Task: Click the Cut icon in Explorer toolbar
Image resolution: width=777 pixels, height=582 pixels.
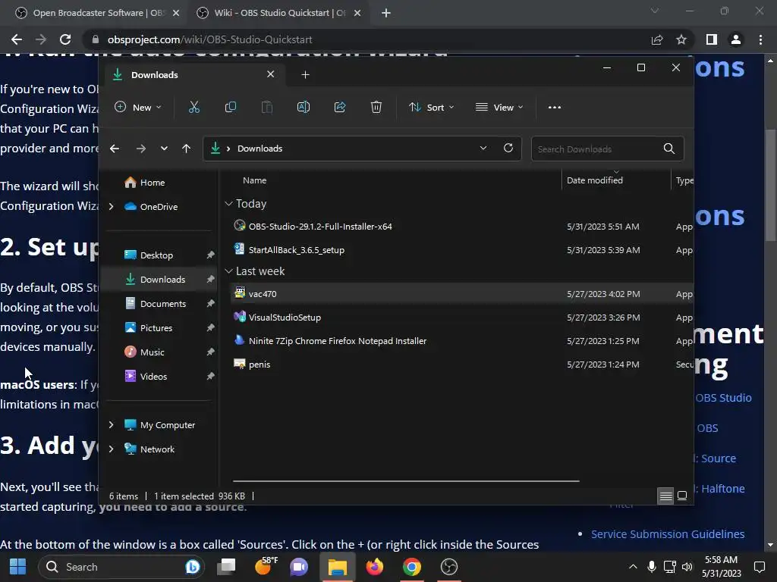Action: pyautogui.click(x=193, y=108)
